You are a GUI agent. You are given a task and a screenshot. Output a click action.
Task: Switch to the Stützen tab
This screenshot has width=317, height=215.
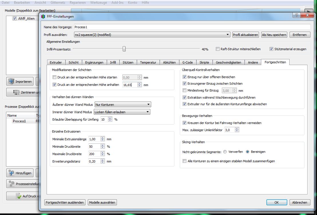[128, 62]
